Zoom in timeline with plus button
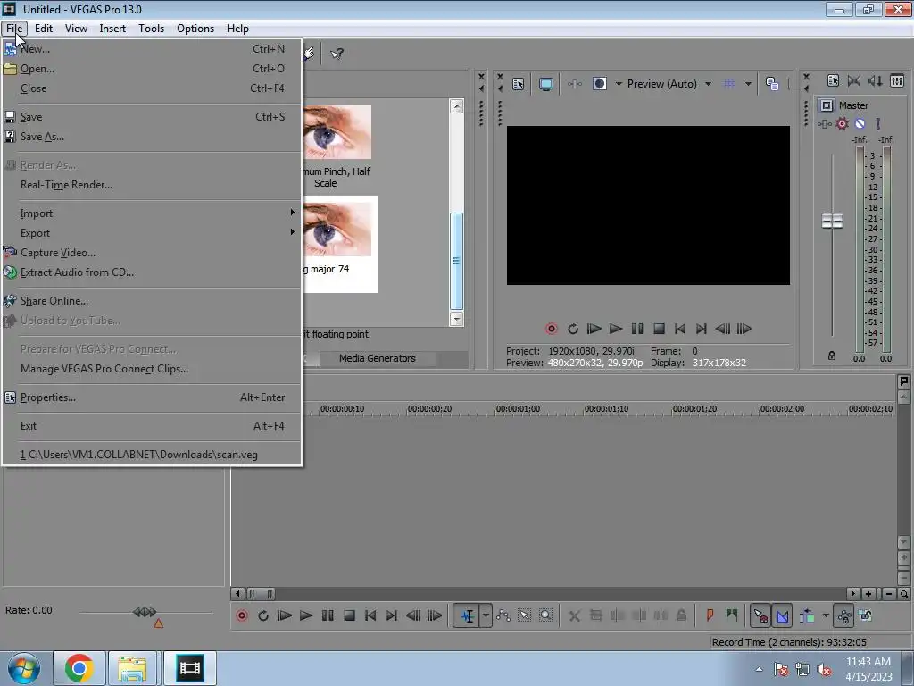This screenshot has height=686, width=914. tap(868, 594)
